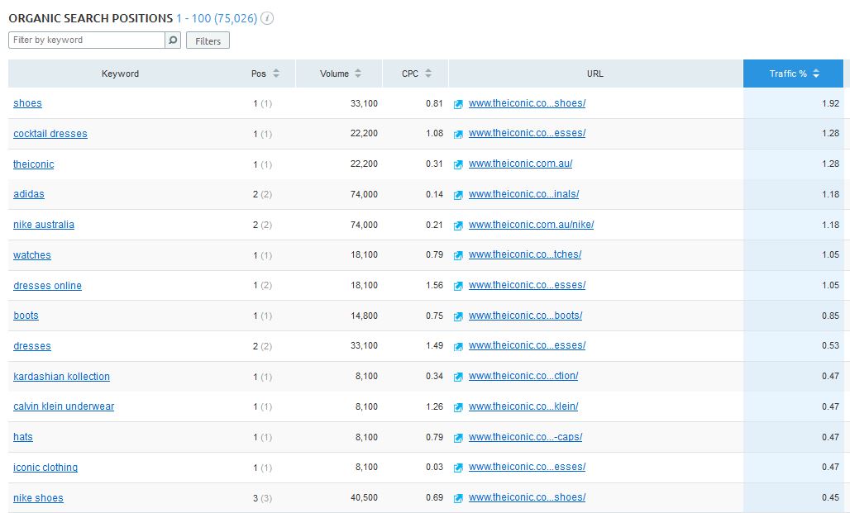The image size is (850, 513).
Task: Open the nike australia keyword link
Action: tap(43, 224)
